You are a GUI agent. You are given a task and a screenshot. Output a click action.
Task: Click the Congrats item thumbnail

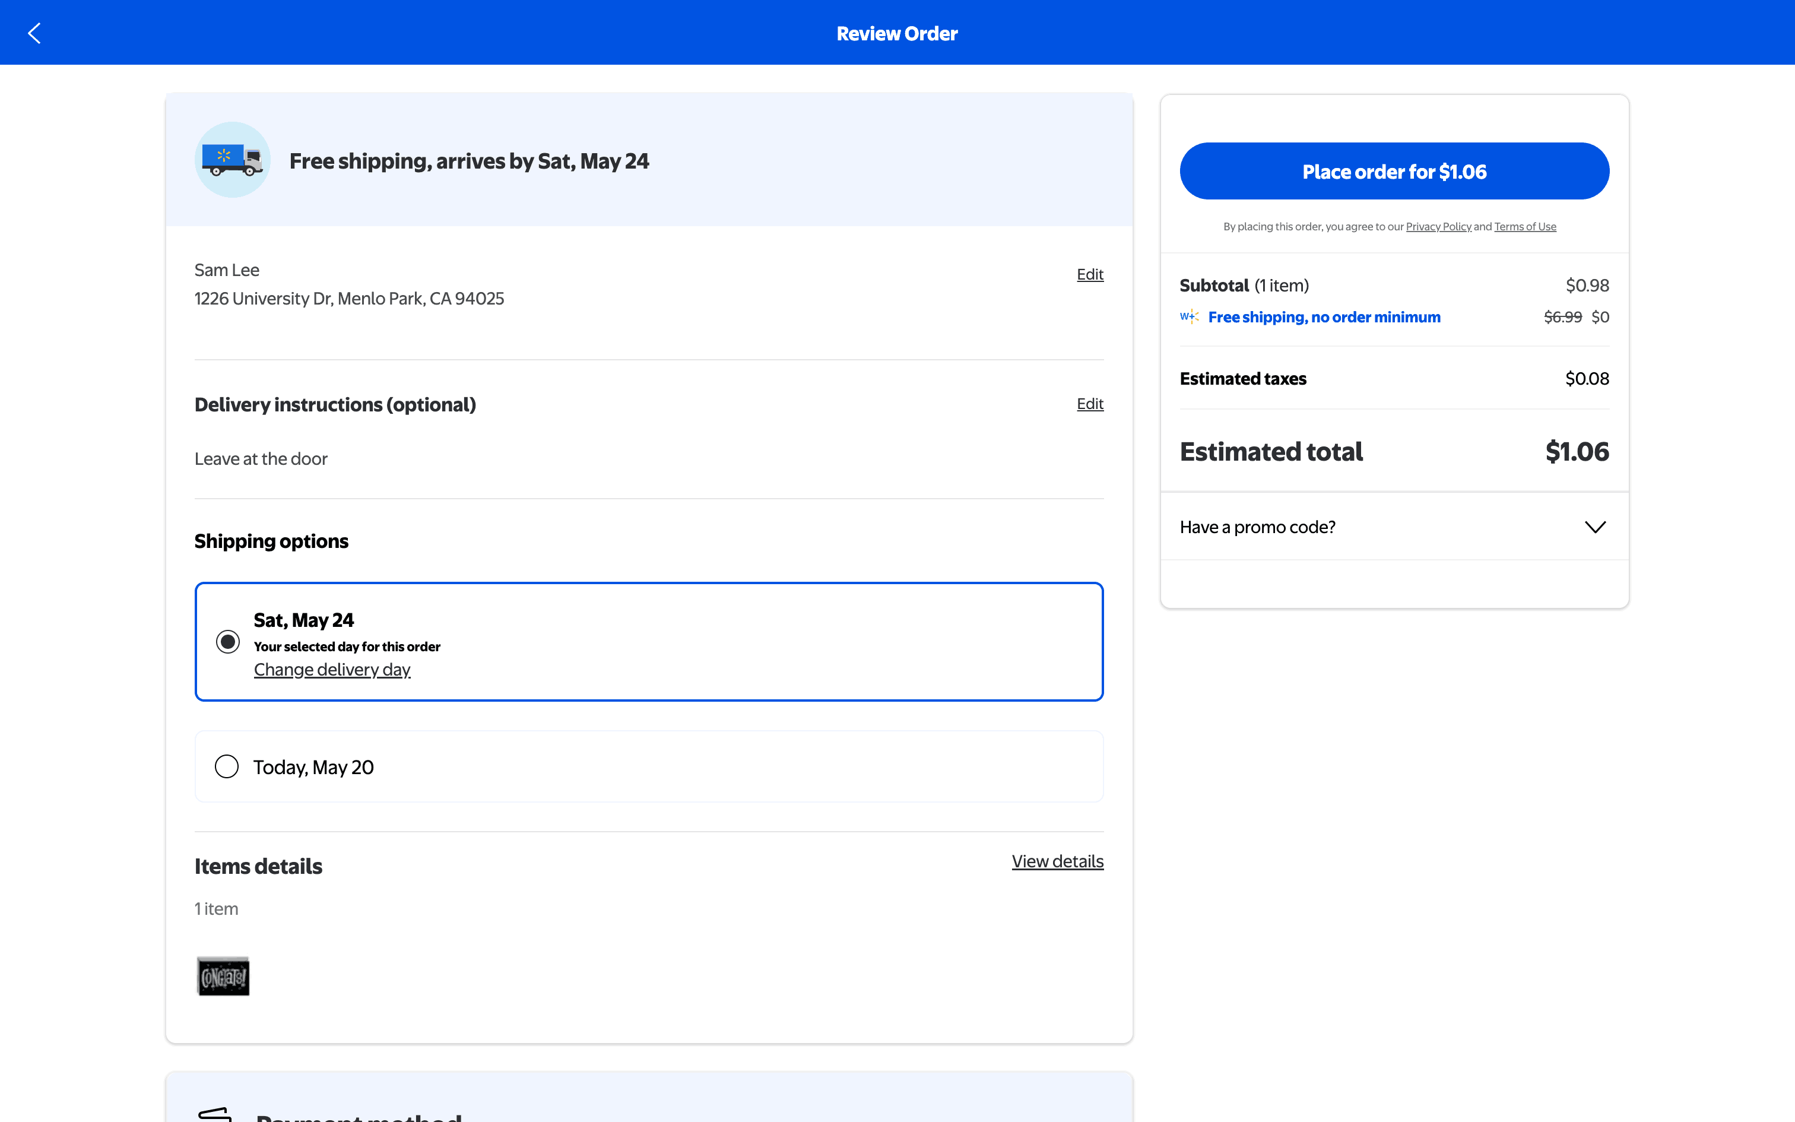[x=223, y=976]
